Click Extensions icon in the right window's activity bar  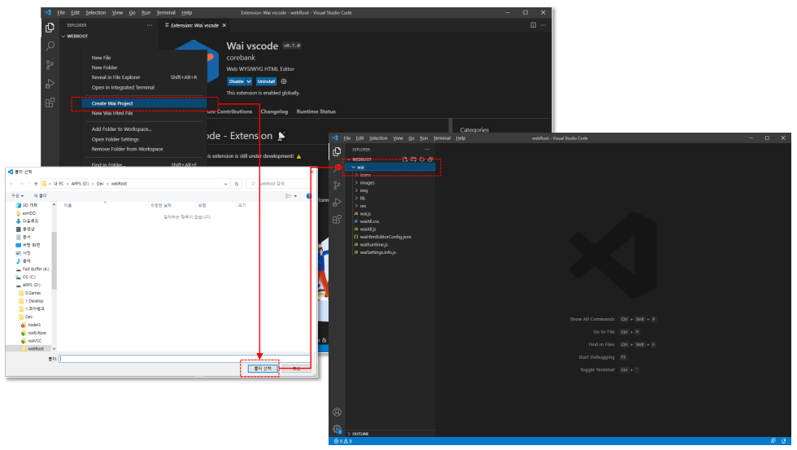[337, 220]
